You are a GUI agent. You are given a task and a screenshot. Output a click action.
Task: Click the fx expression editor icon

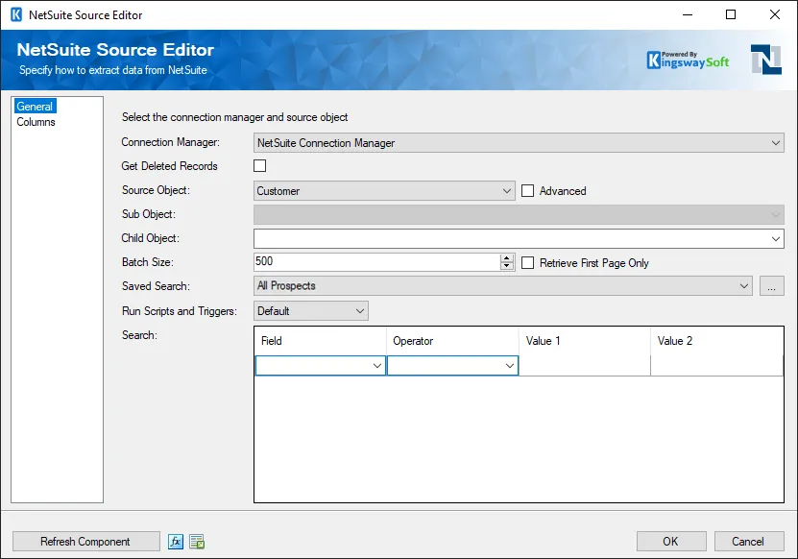(x=176, y=542)
